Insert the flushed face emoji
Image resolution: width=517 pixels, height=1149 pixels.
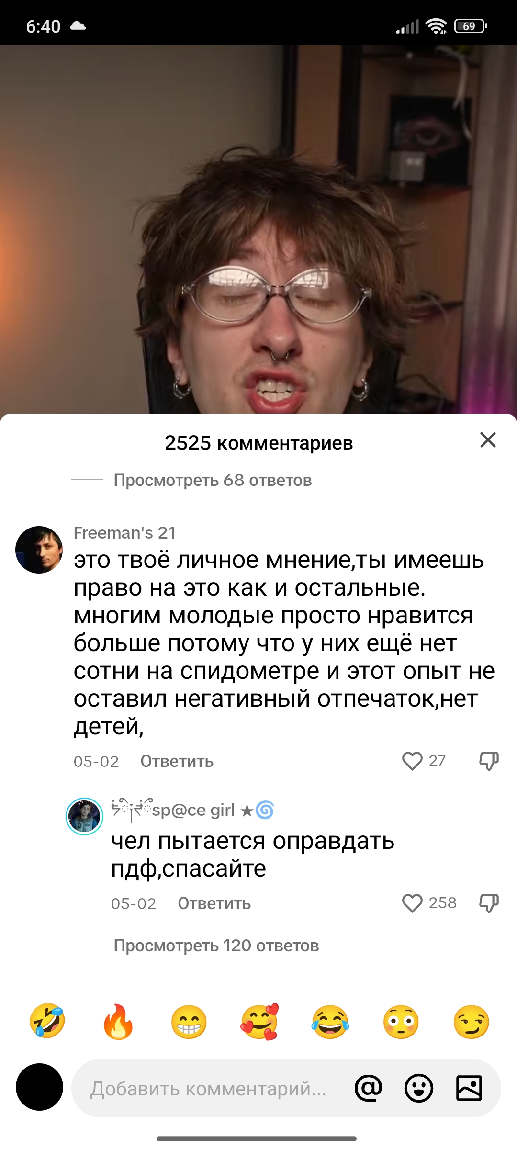point(401,1021)
